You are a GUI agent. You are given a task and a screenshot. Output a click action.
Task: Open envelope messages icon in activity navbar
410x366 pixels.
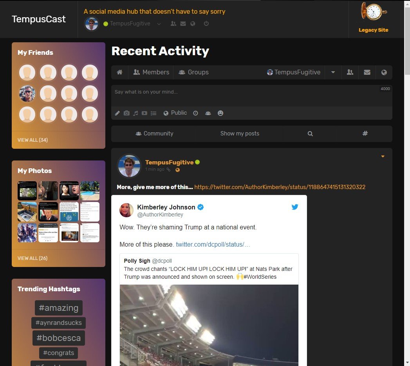tap(367, 72)
